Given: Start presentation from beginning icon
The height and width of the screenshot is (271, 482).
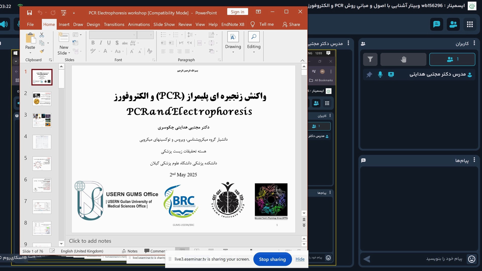Looking at the screenshot, I should (x=64, y=13).
